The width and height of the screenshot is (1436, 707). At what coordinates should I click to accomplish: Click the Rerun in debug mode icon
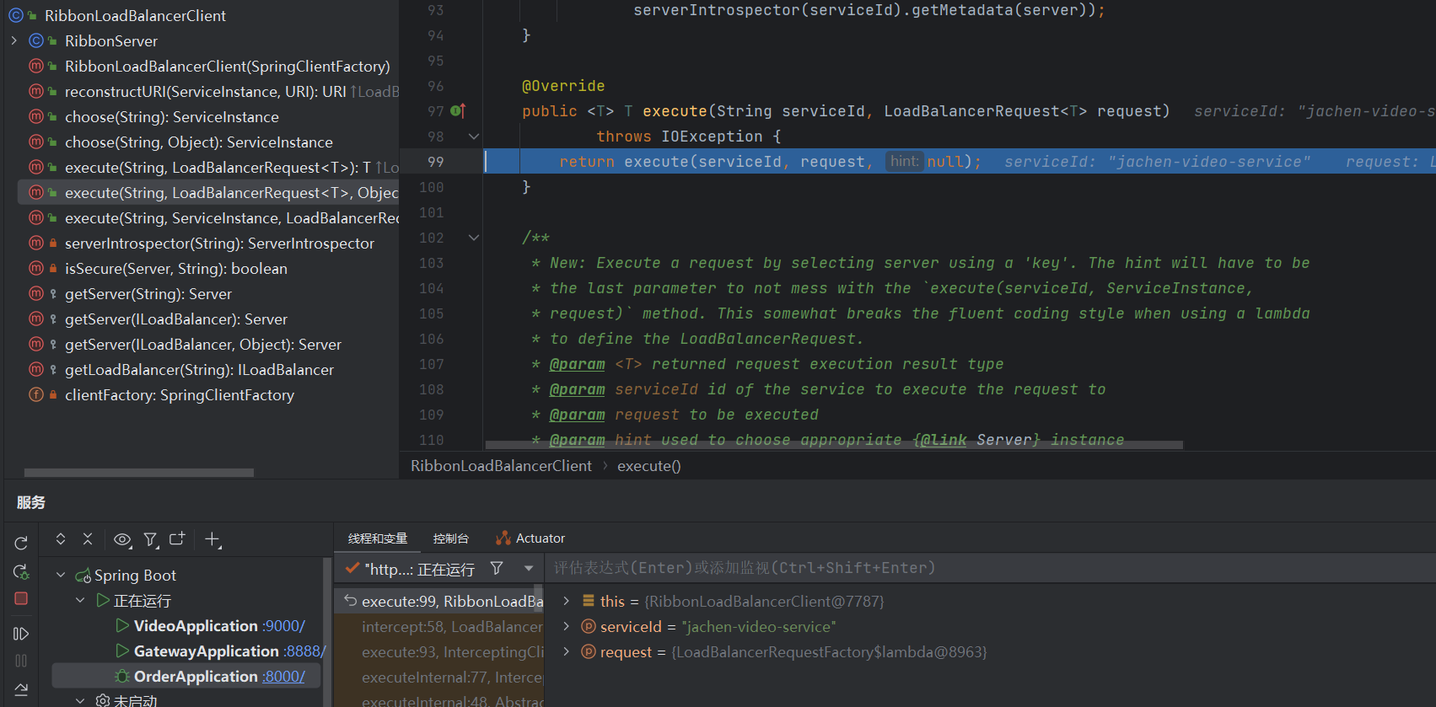point(21,572)
